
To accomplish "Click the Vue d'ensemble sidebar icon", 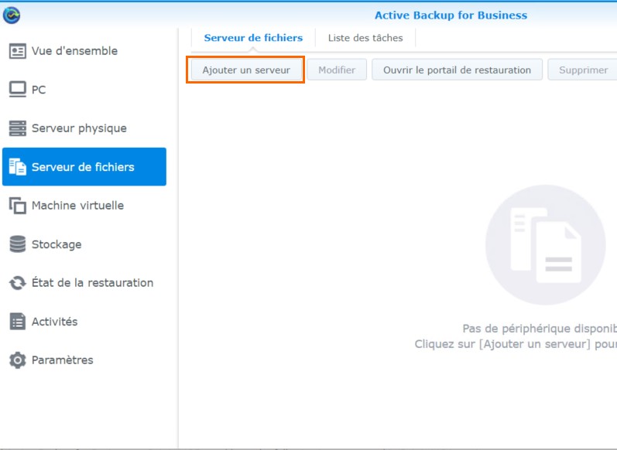I will click(17, 51).
